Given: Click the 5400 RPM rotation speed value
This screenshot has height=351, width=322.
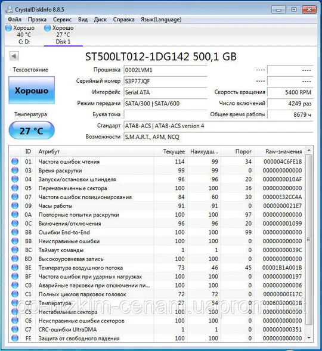Looking at the screenshot, I should [x=290, y=92].
